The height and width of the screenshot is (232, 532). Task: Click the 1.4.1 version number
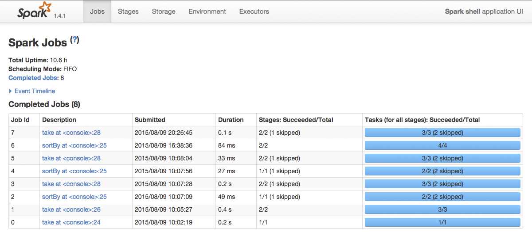60,15
